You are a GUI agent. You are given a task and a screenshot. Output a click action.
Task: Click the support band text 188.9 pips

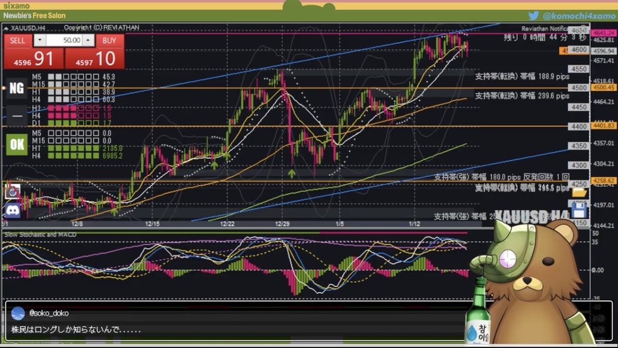[x=522, y=76]
